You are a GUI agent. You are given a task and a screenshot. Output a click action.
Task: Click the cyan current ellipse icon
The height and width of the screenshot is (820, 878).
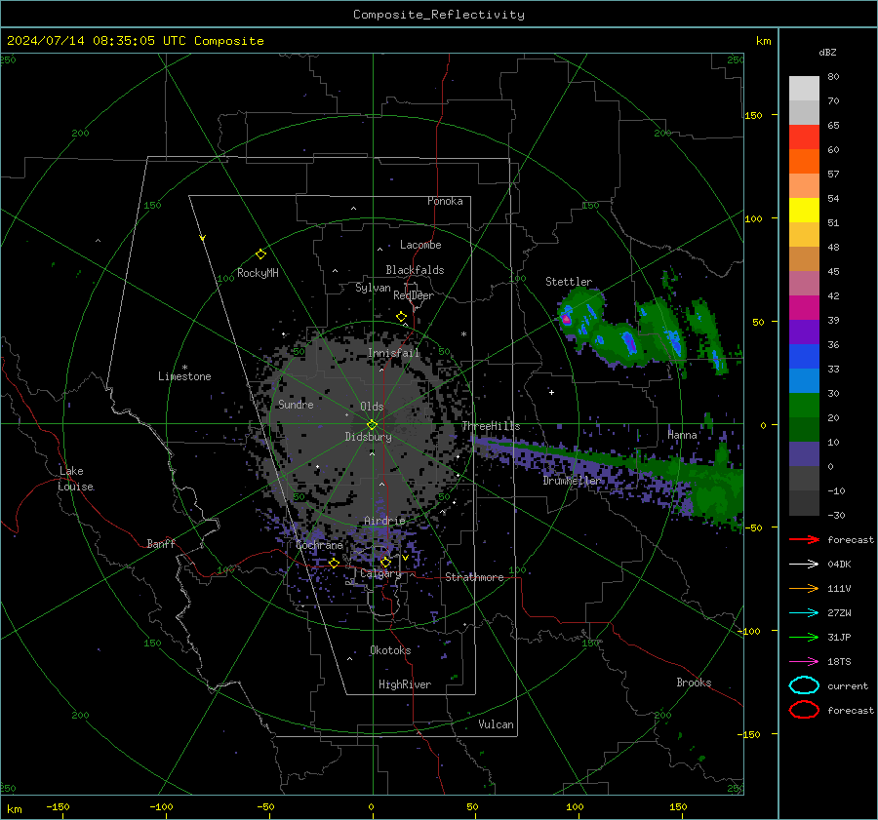(x=804, y=685)
